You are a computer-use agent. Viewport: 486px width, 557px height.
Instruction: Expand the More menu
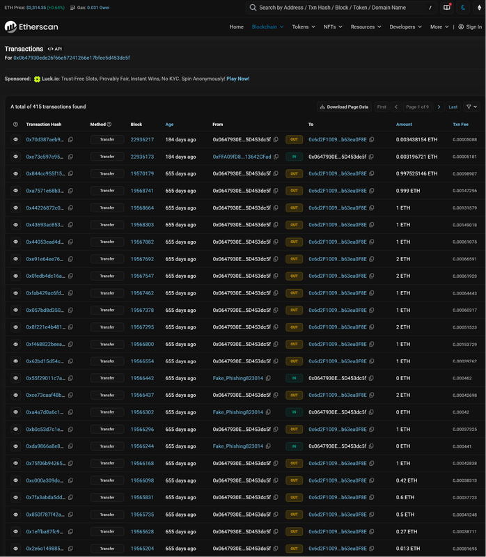(x=439, y=26)
